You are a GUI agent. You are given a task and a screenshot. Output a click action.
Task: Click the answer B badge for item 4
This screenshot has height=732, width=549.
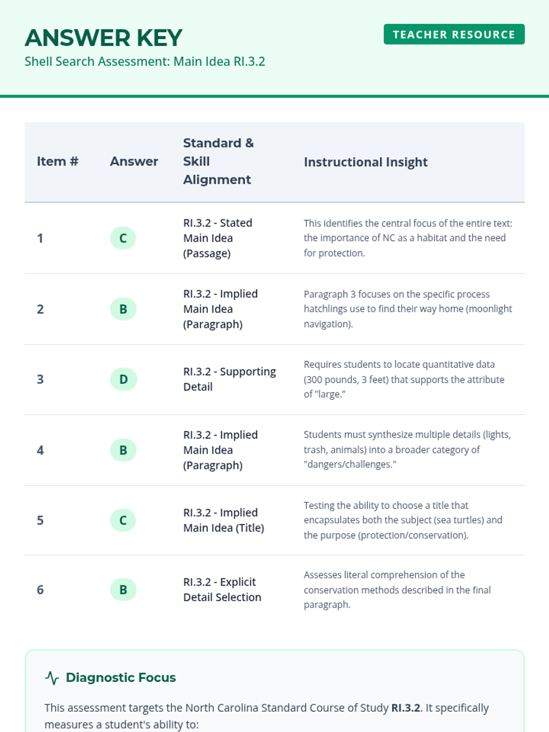pos(123,450)
